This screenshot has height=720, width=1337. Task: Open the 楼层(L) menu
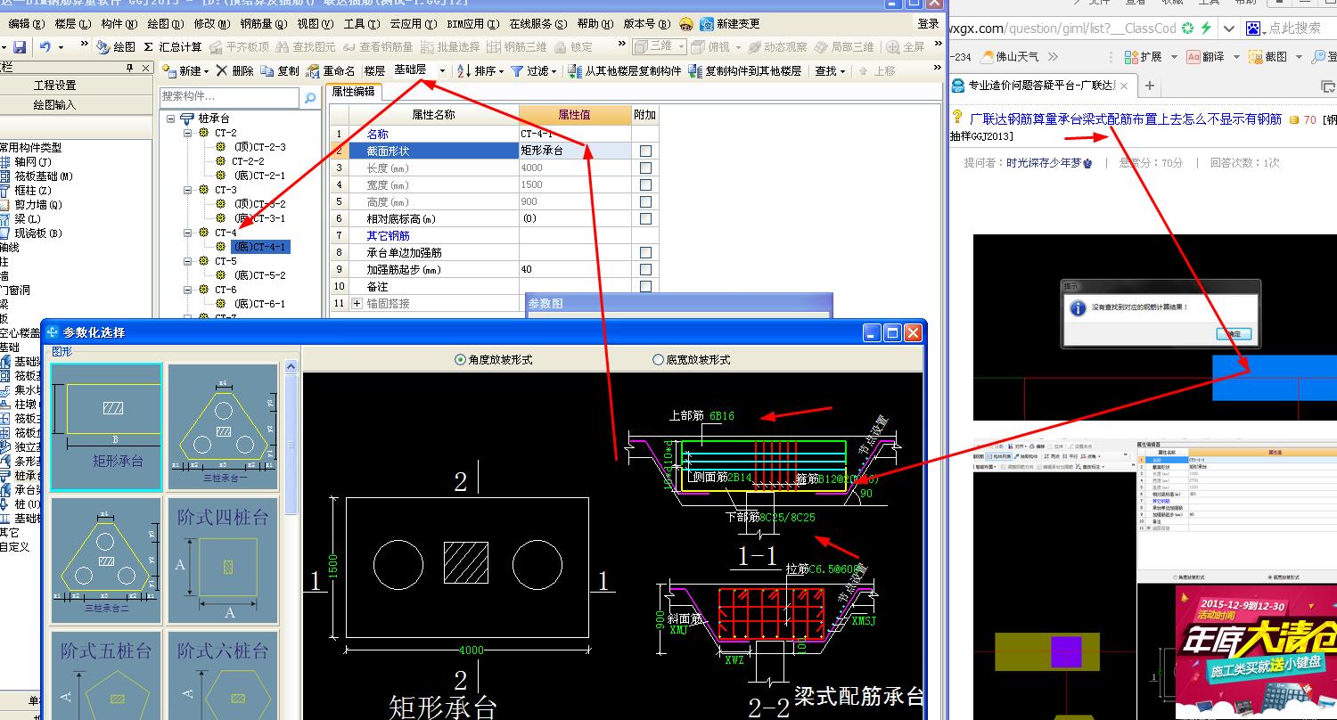(x=72, y=23)
